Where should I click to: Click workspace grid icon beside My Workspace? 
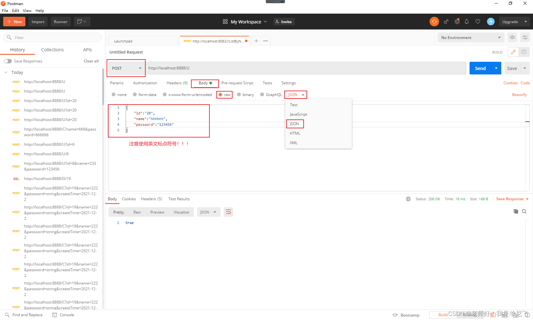(x=225, y=22)
